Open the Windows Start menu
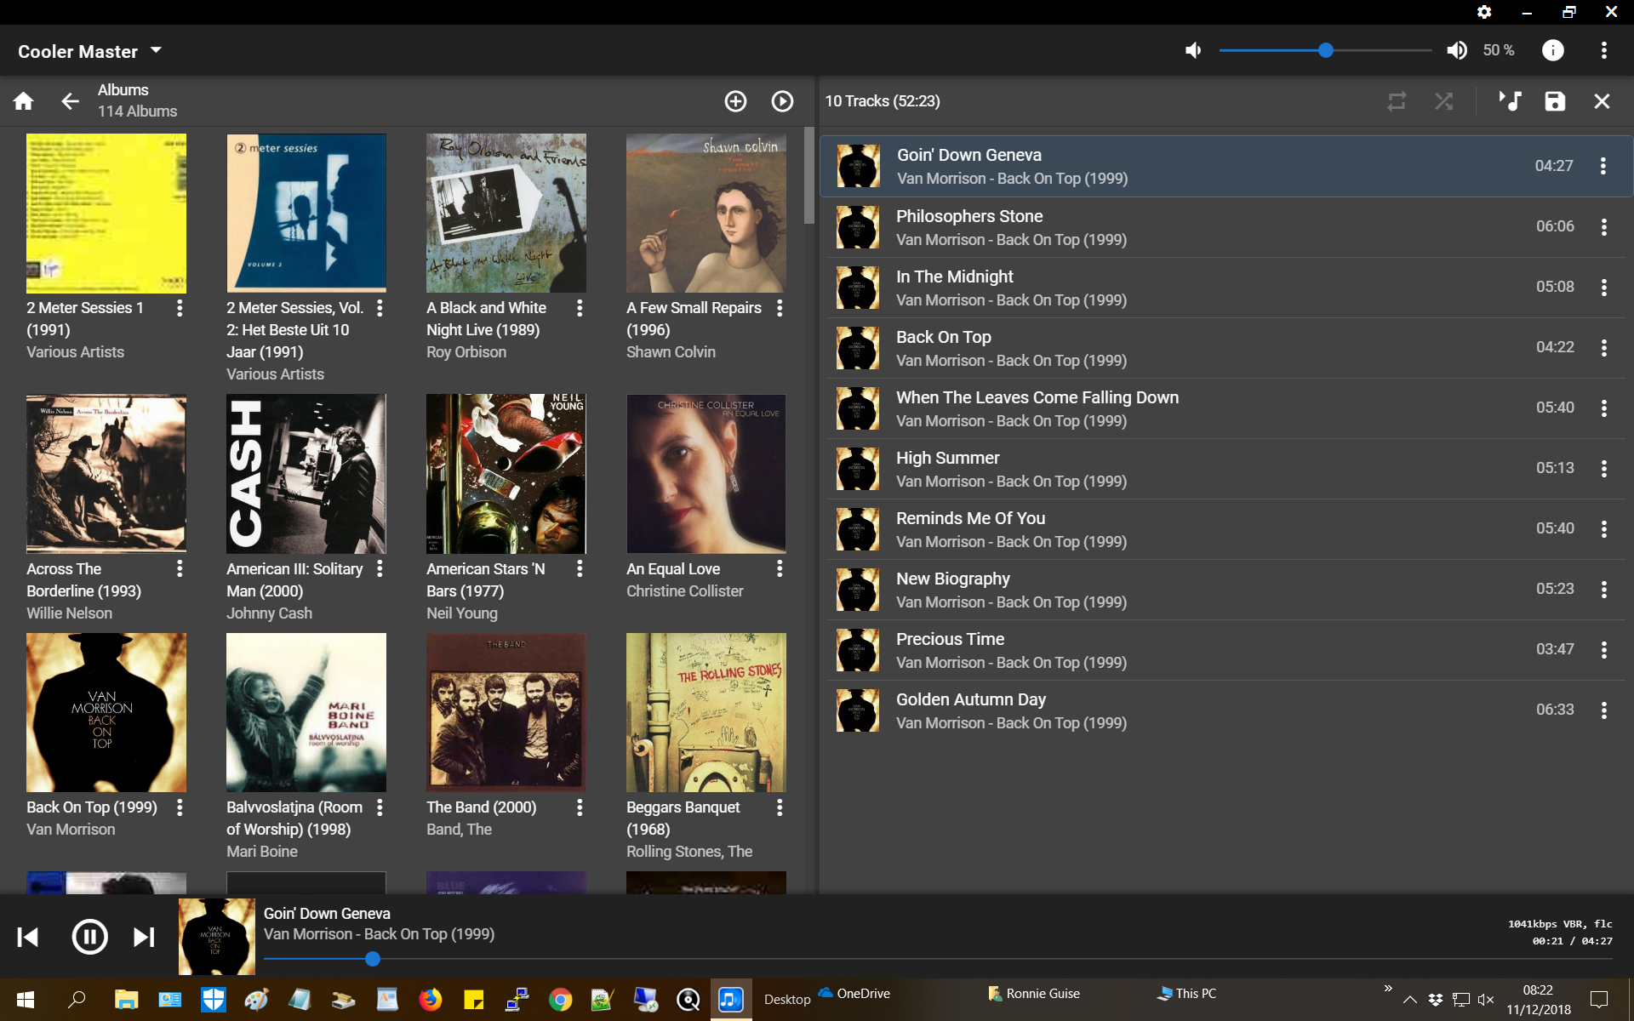Image resolution: width=1634 pixels, height=1021 pixels. (25, 1000)
